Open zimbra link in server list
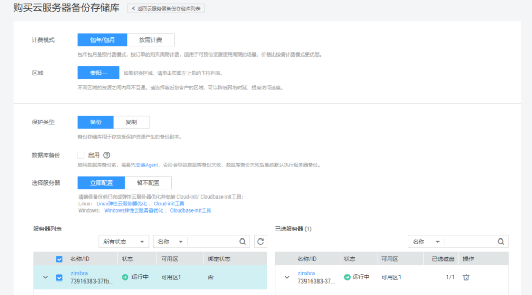Viewport: 532px width, 295px height. click(x=79, y=273)
